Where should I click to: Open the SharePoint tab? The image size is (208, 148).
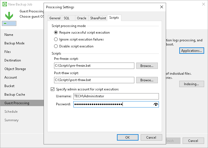98,18
